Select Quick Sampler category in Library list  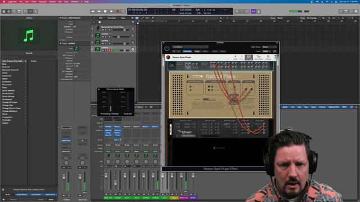click(x=8, y=90)
